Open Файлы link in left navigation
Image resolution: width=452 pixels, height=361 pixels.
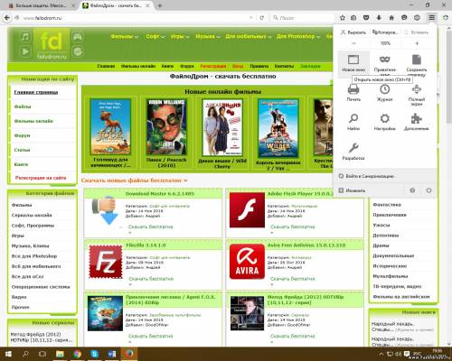click(23, 106)
